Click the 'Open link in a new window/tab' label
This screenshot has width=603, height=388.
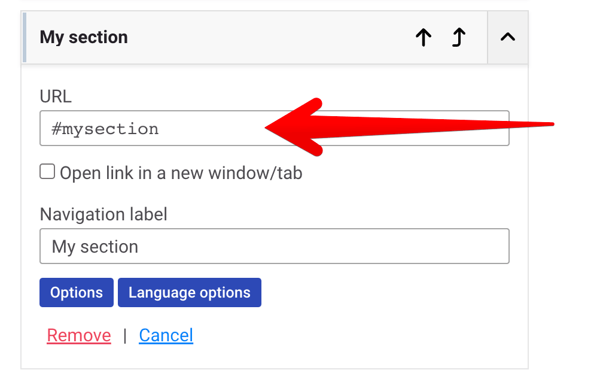(181, 173)
